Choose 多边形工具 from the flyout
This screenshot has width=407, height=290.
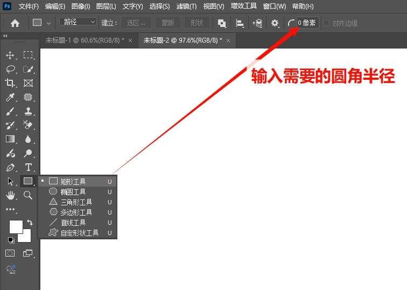click(78, 212)
